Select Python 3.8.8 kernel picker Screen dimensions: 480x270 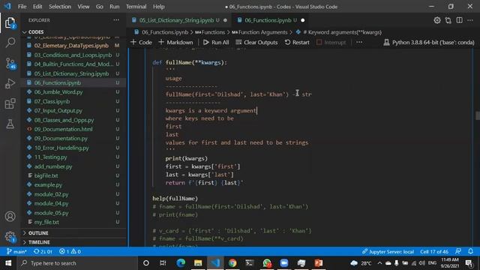point(429,42)
